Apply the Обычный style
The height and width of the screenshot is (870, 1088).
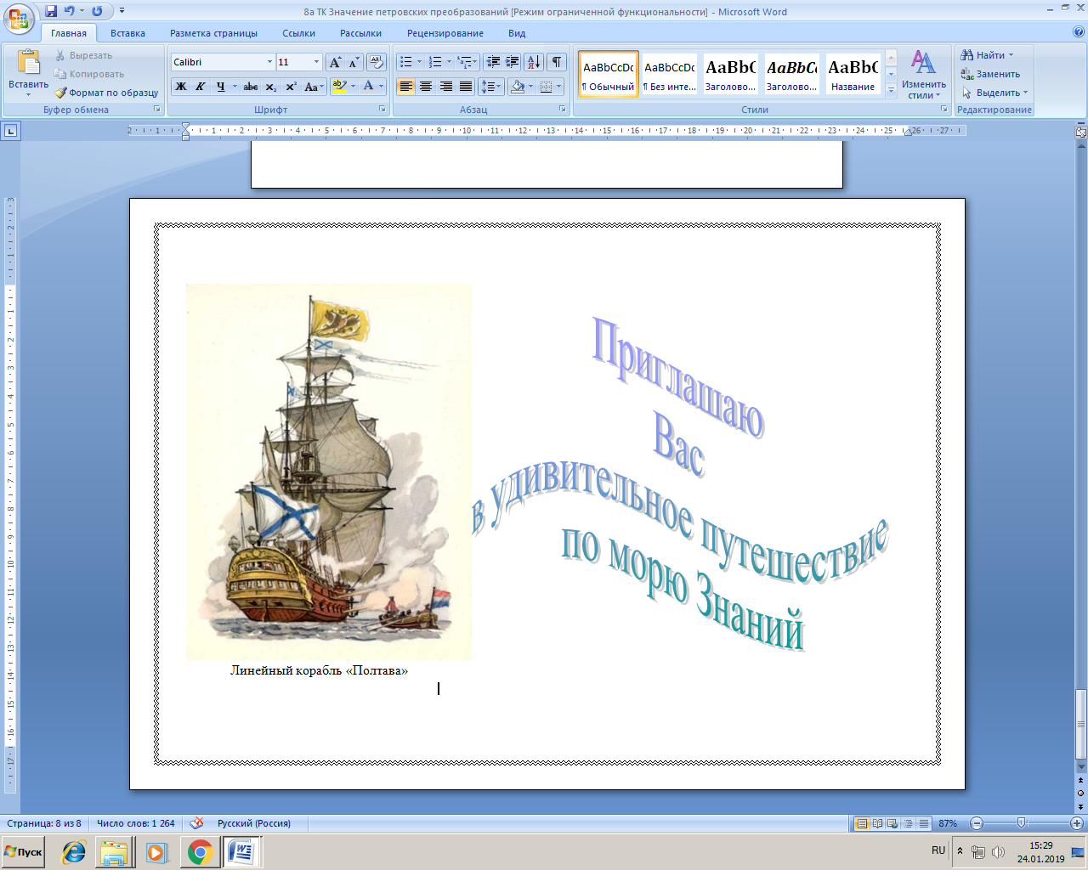click(x=609, y=75)
